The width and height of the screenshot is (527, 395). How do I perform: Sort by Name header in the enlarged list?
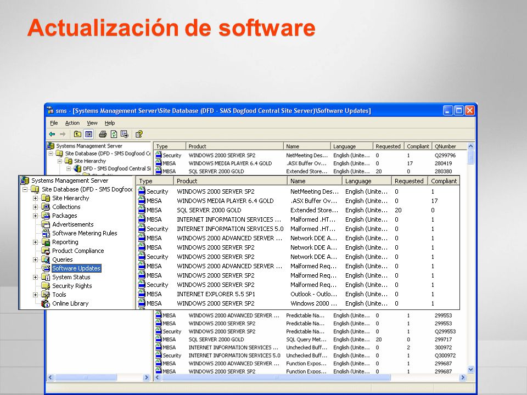[x=315, y=181]
